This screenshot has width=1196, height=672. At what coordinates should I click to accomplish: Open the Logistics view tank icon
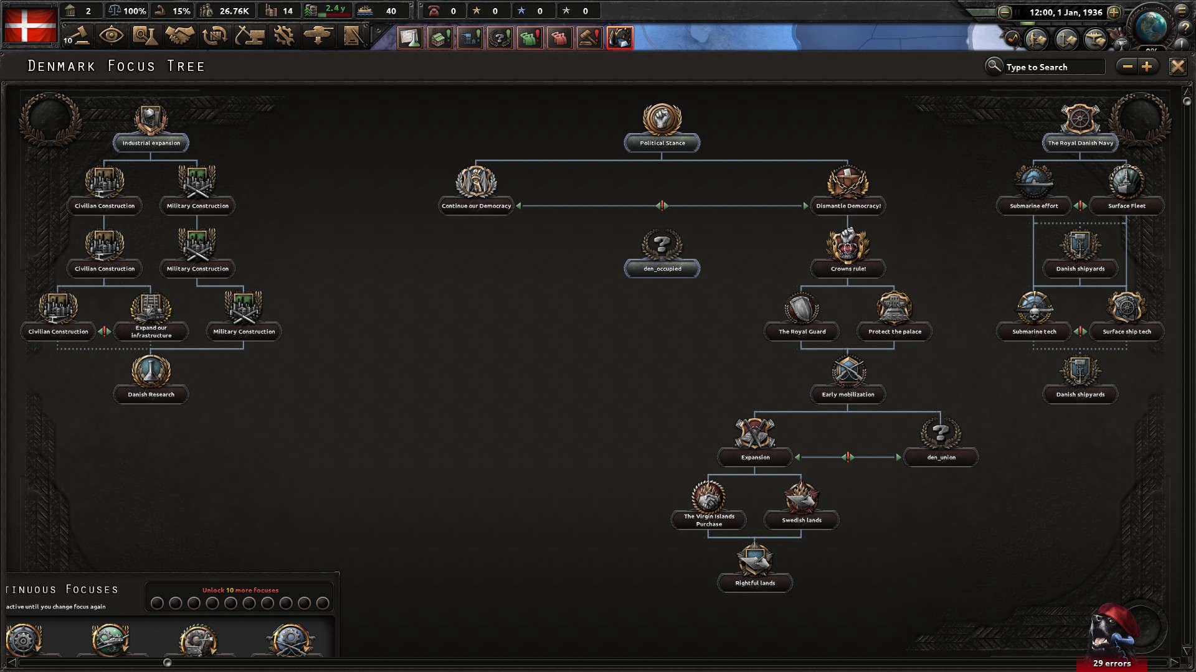[x=319, y=36]
